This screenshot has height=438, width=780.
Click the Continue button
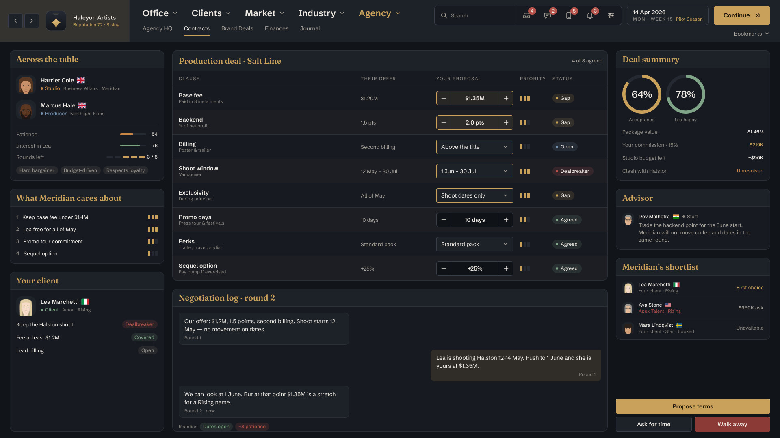click(x=742, y=15)
